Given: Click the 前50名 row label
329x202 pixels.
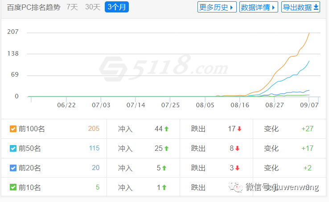Looking at the screenshot, I should coord(29,149).
